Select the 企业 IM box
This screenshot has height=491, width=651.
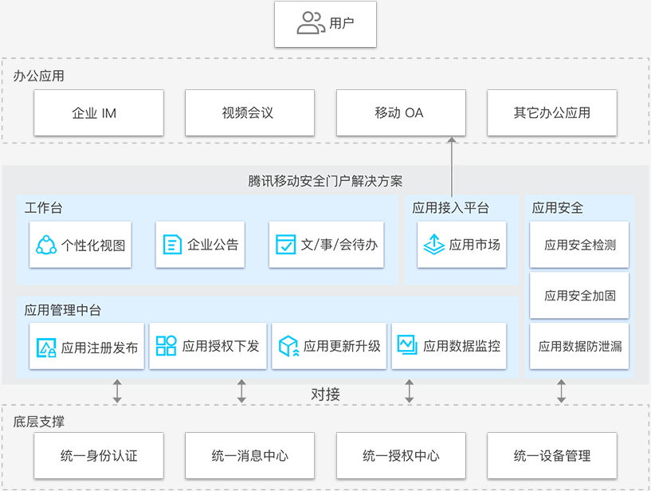[x=99, y=113]
